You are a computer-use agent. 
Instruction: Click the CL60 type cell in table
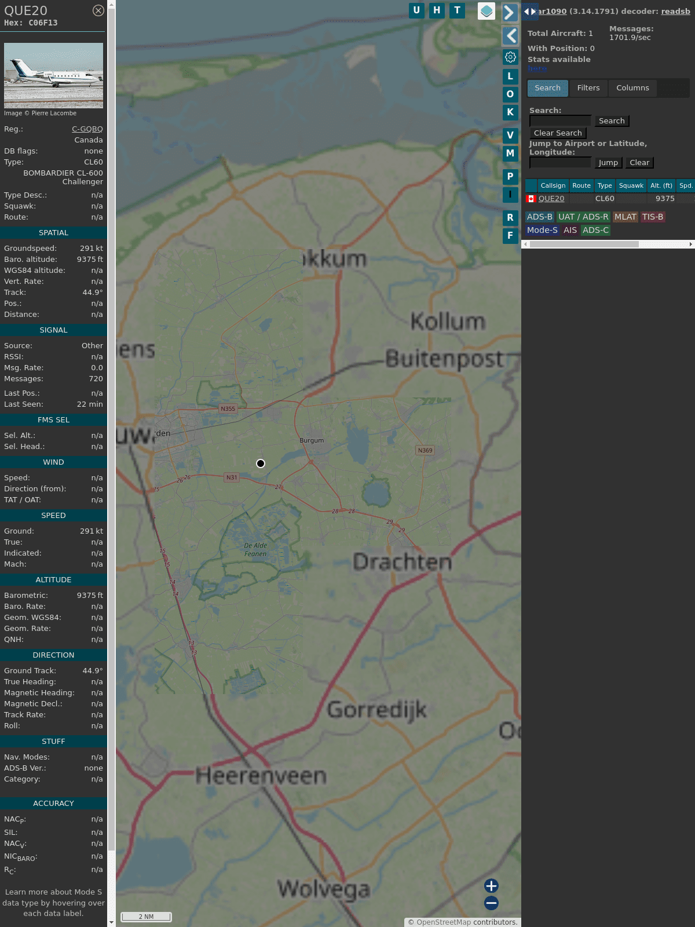(605, 199)
